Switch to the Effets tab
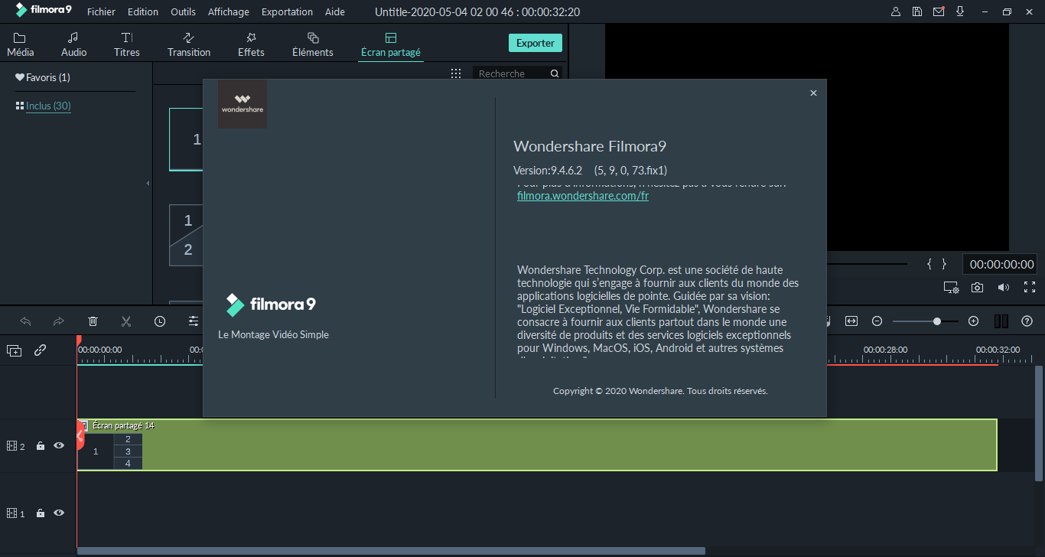This screenshot has height=557, width=1045. (x=251, y=45)
